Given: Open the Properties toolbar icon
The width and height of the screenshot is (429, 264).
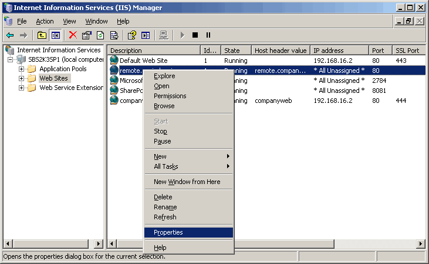Looking at the screenshot, I should tap(87, 35).
